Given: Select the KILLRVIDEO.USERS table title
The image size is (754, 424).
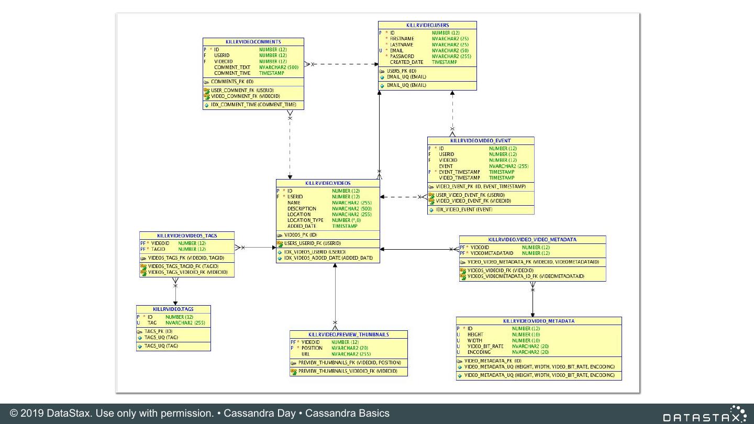Looking at the screenshot, I should coord(427,25).
